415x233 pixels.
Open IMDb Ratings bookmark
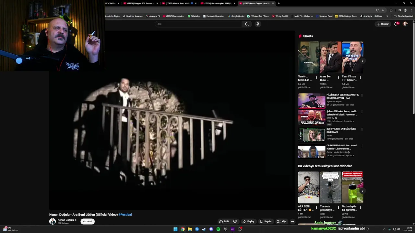click(x=346, y=16)
